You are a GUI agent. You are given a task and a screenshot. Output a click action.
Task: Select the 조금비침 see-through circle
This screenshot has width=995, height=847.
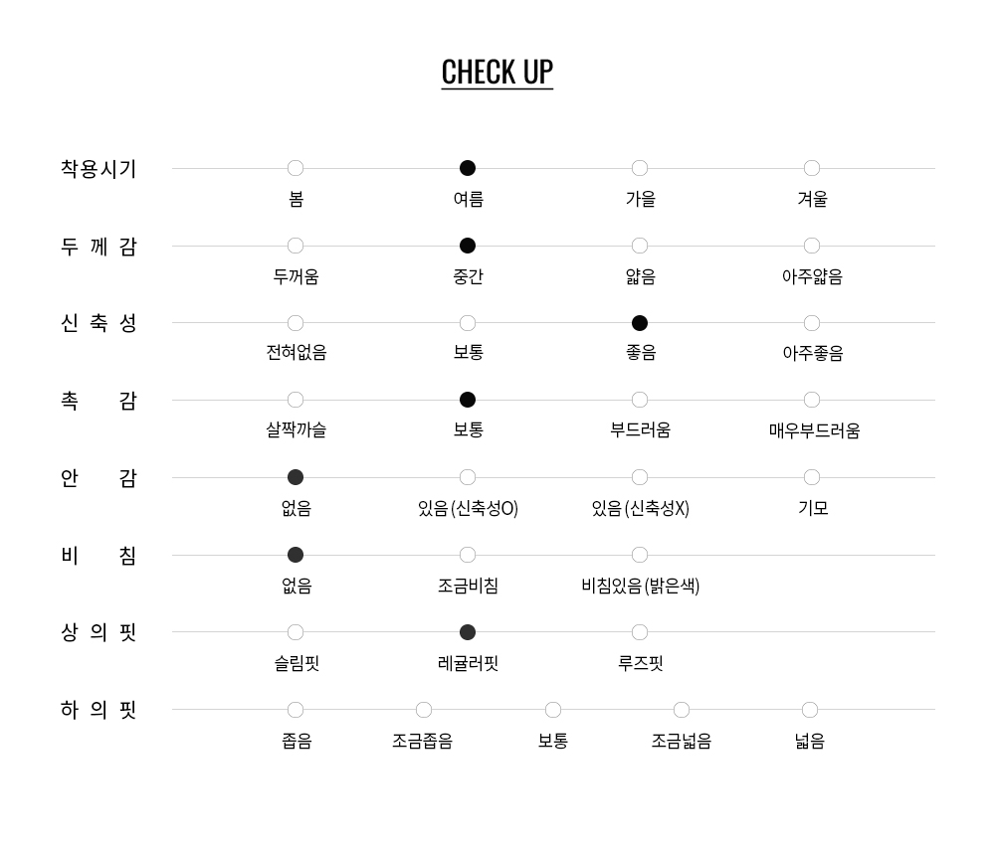pos(468,555)
